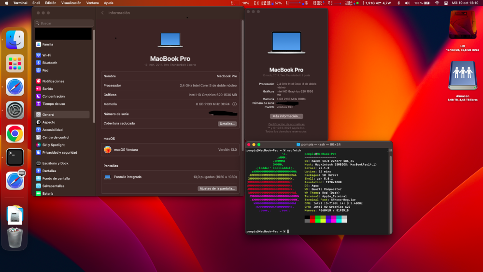Open Siri y Spotlight in sidebar

(x=62, y=145)
